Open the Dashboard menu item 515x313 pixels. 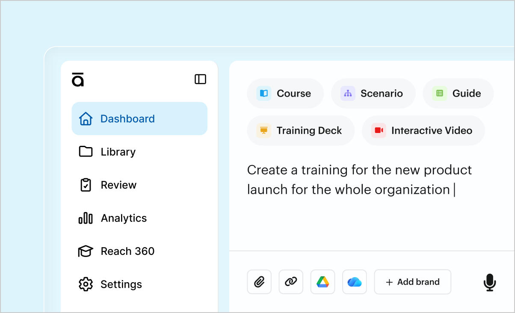click(139, 118)
